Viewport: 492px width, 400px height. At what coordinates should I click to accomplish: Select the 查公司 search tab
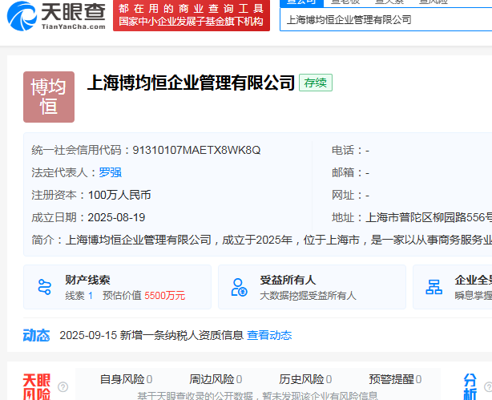click(x=301, y=2)
